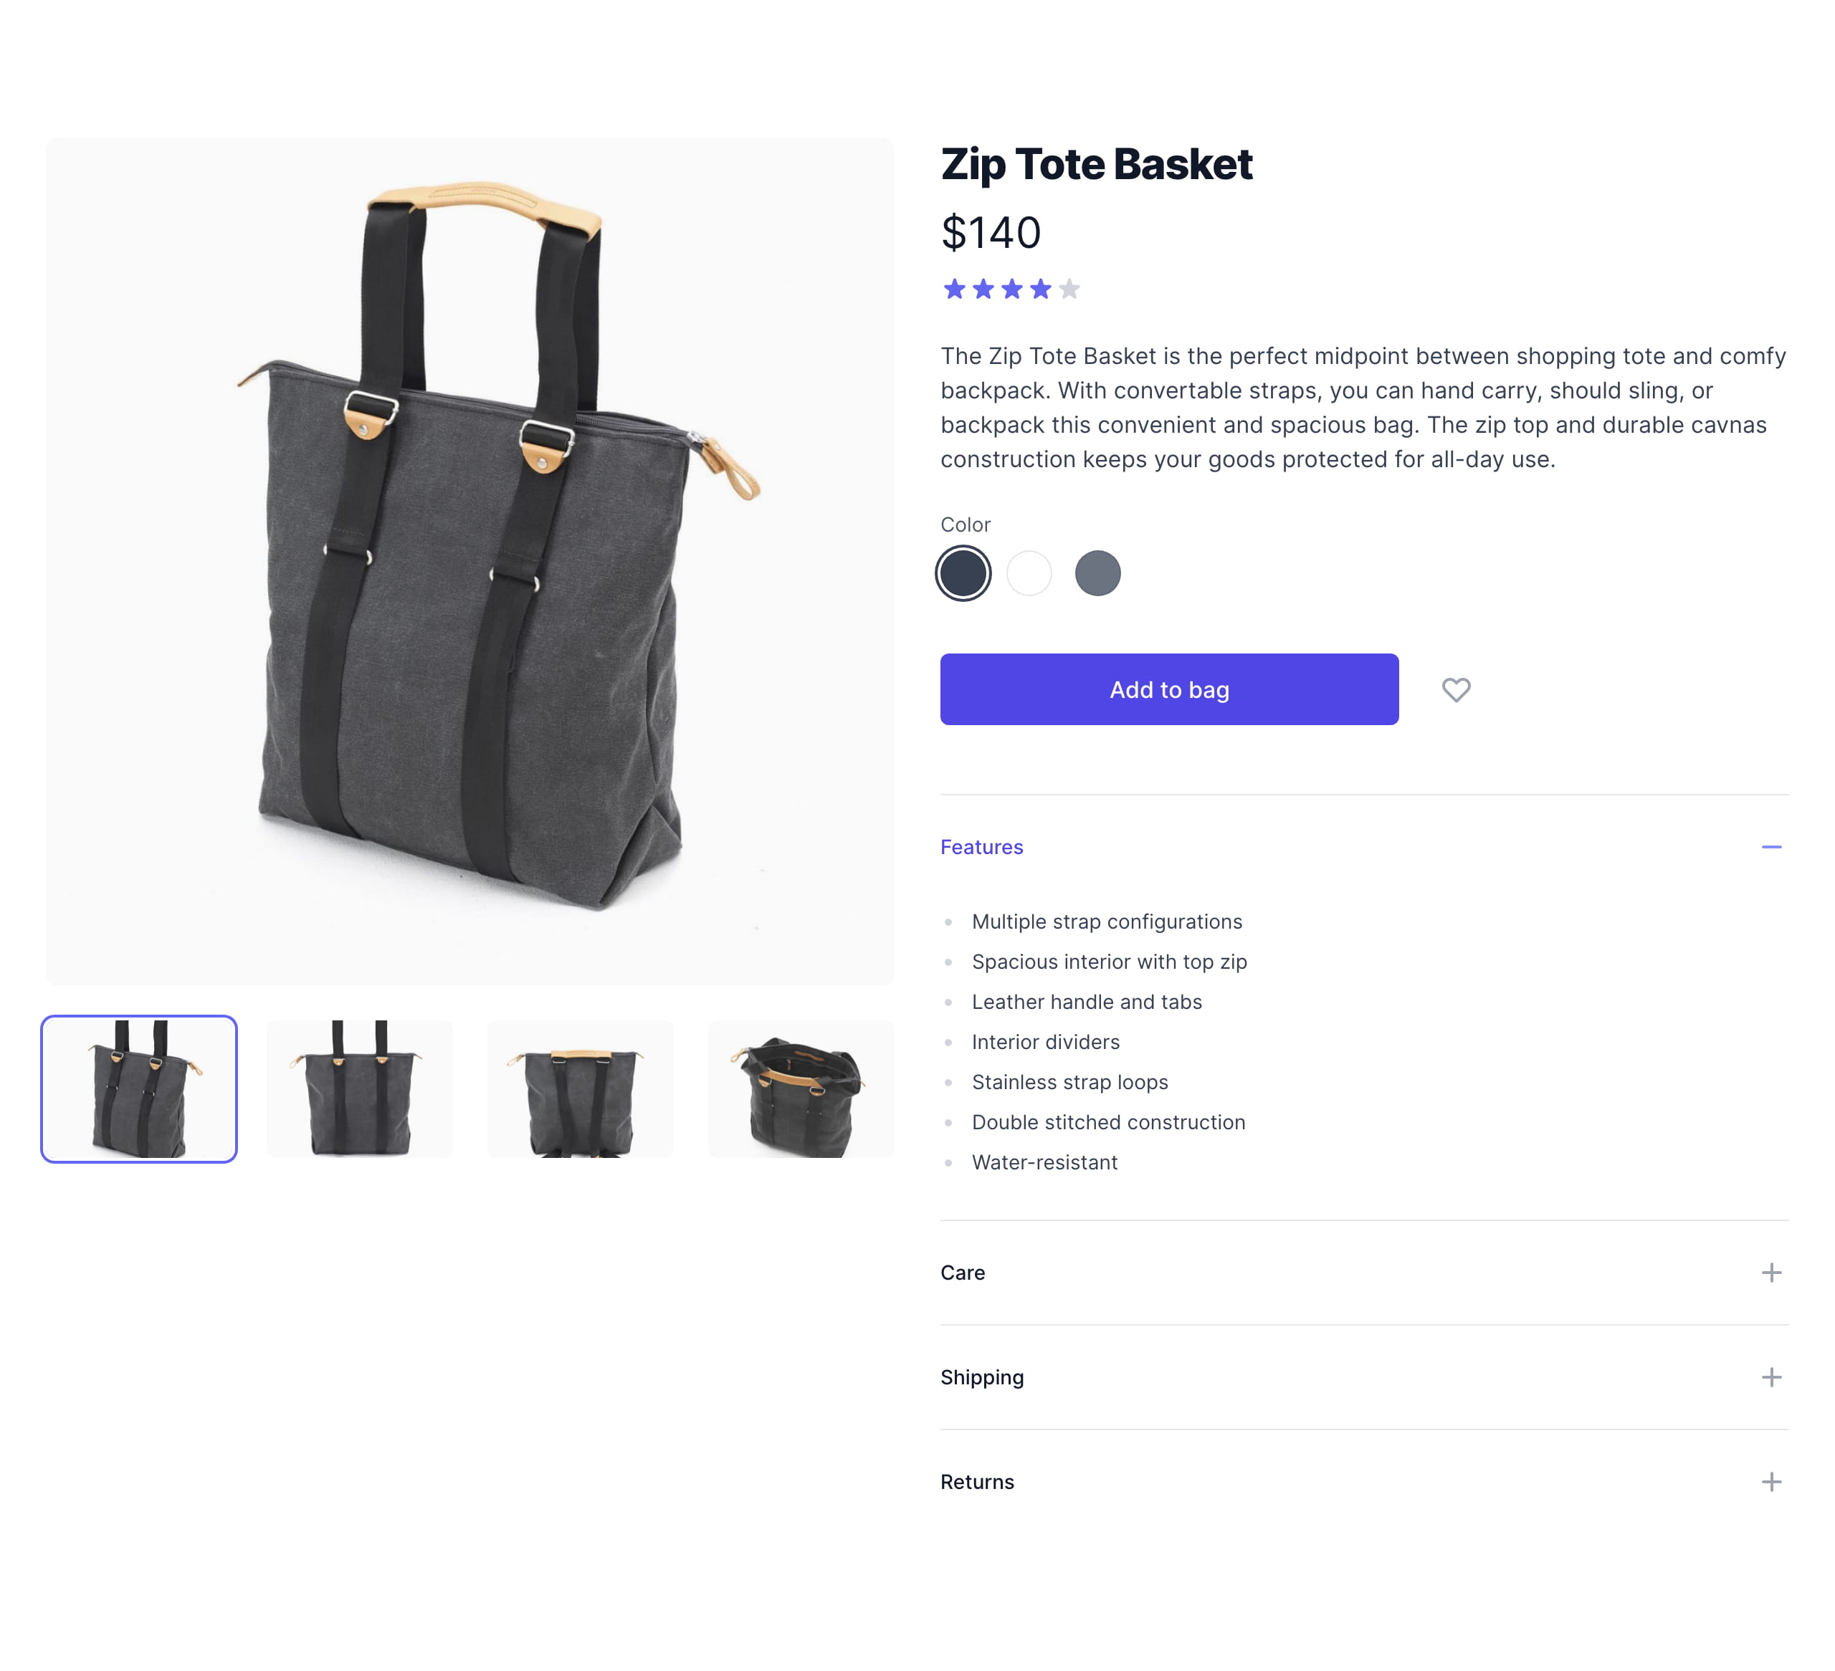
Task: Click the third rating star
Action: pos(1011,289)
